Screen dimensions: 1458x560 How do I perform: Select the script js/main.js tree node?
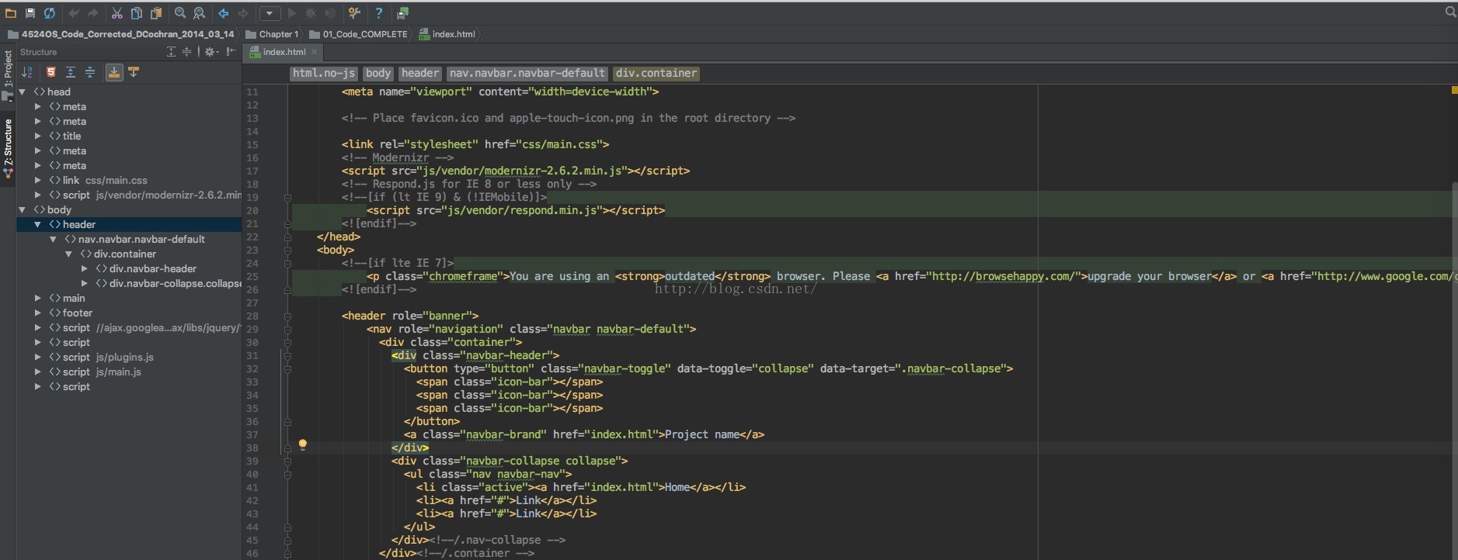[95, 372]
